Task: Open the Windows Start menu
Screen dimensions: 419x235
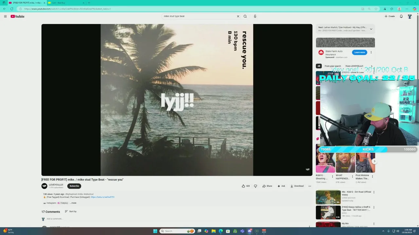Action: pyautogui.click(x=155, y=231)
